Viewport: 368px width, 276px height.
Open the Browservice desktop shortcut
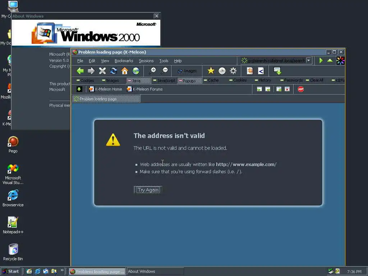[x=13, y=198]
